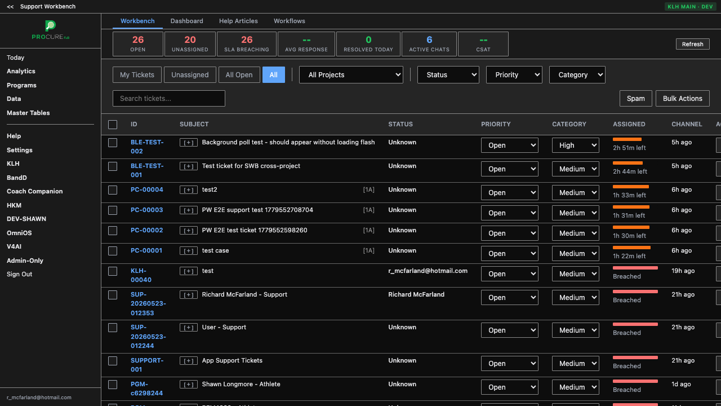
Task: Open Analytics in the sidebar
Action: click(x=21, y=71)
